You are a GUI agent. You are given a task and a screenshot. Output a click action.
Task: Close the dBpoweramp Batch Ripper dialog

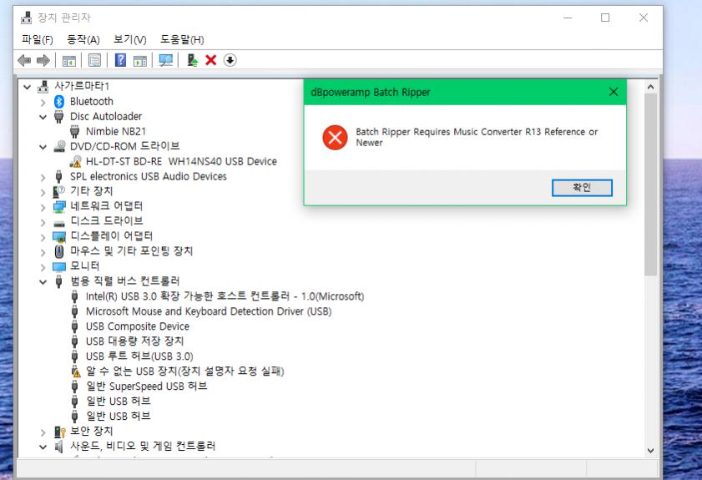click(614, 92)
